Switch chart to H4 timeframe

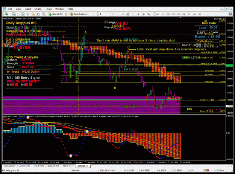183,14
